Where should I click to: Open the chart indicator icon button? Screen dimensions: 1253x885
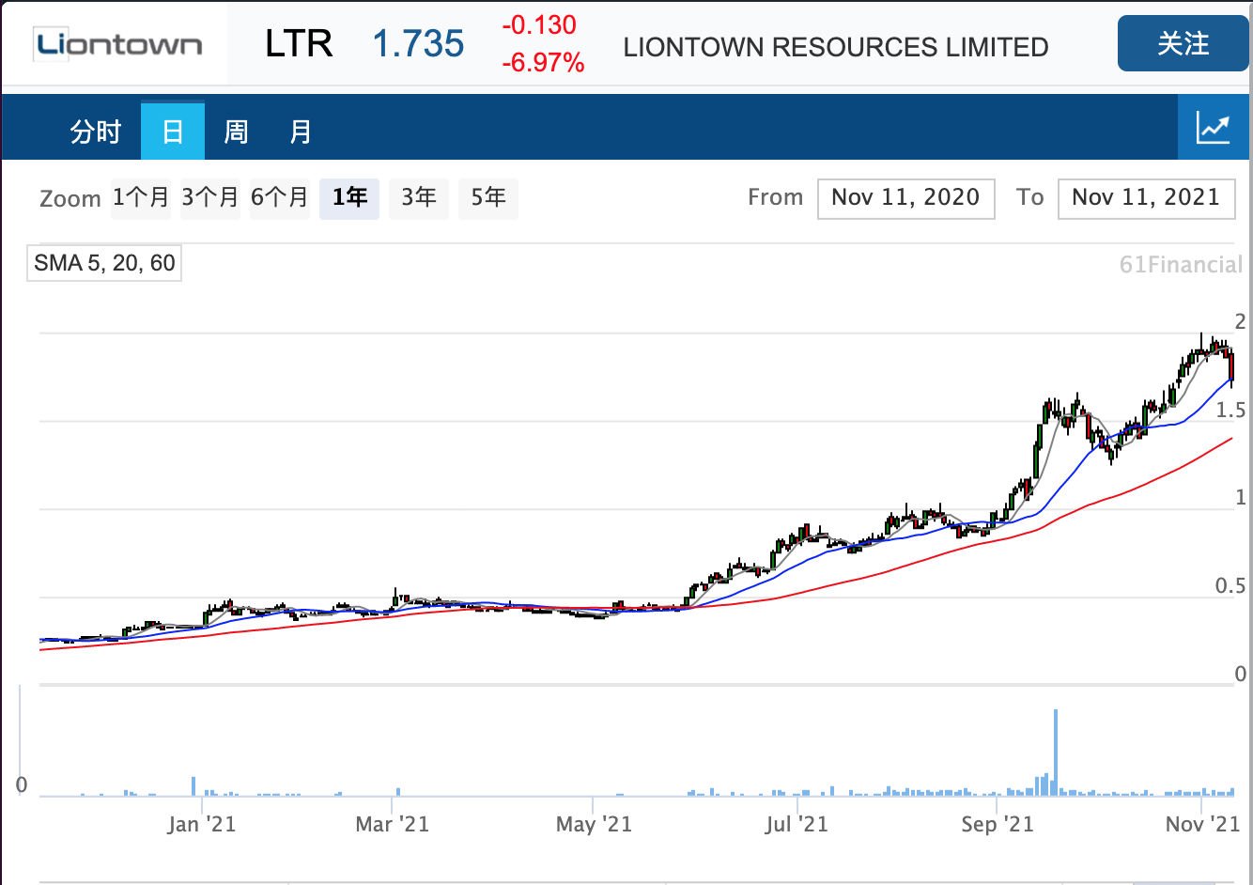[x=1213, y=127]
